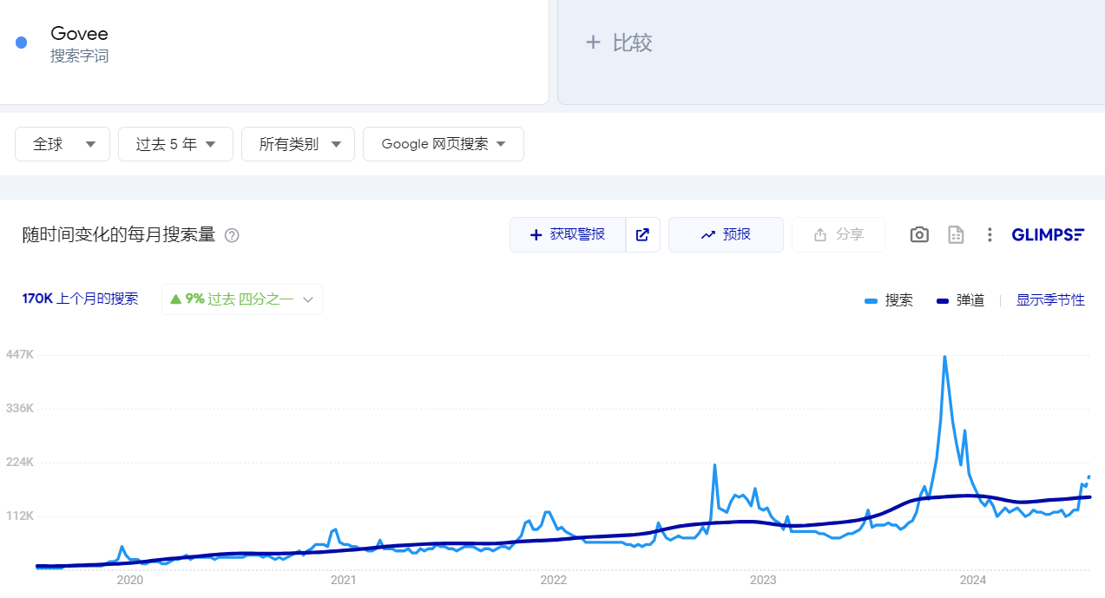The width and height of the screenshot is (1105, 598).
Task: Click the Glimpse logo
Action: pyautogui.click(x=1048, y=234)
